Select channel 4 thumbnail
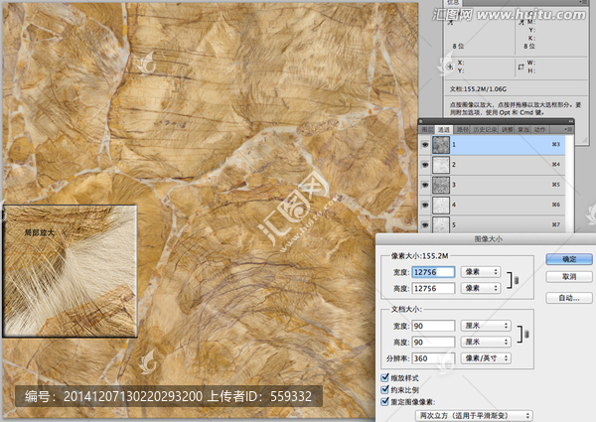This screenshot has width=596, height=422. point(441,206)
